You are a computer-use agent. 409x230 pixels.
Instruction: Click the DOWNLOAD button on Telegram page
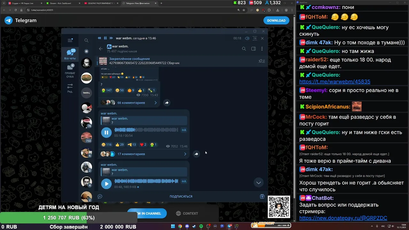click(276, 20)
